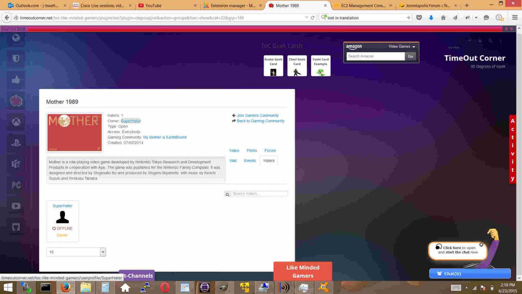This screenshot has height=294, width=522.
Task: Click the Mother game cover image
Action: (74, 132)
